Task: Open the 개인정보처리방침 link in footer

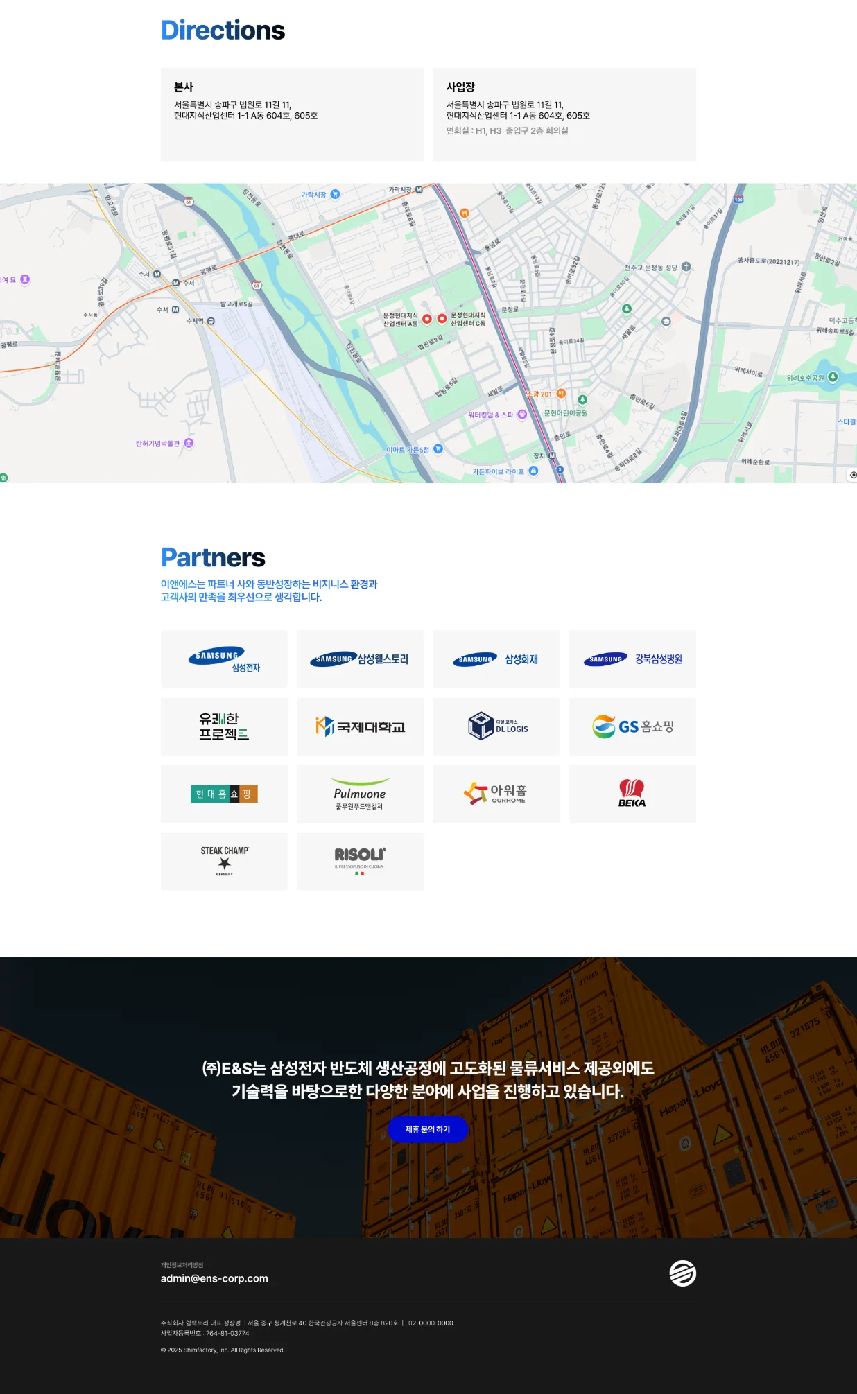Action: [182, 1265]
